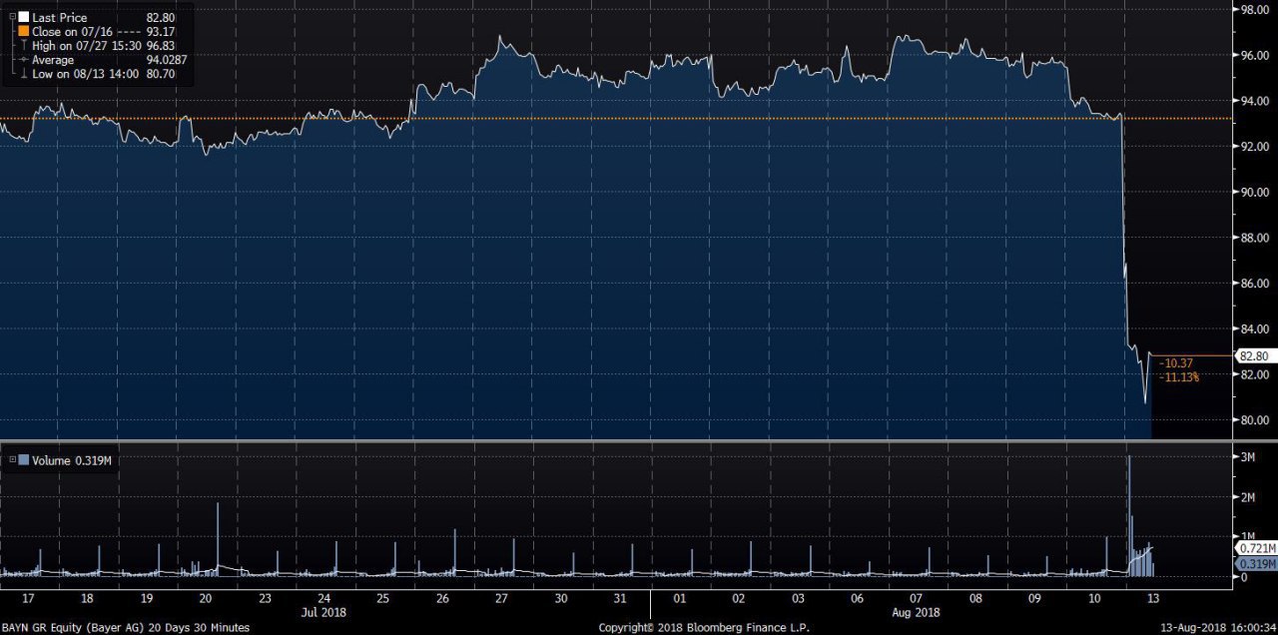This screenshot has height=635, width=1278.
Task: Click the 90.00 price axis label
Action: (x=1254, y=192)
